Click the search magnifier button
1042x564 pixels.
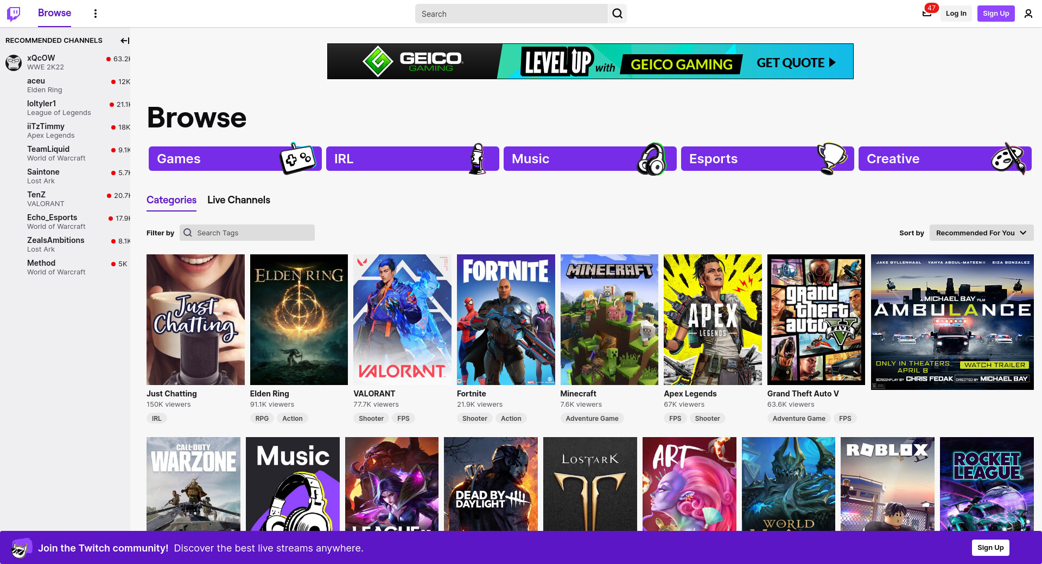click(618, 14)
